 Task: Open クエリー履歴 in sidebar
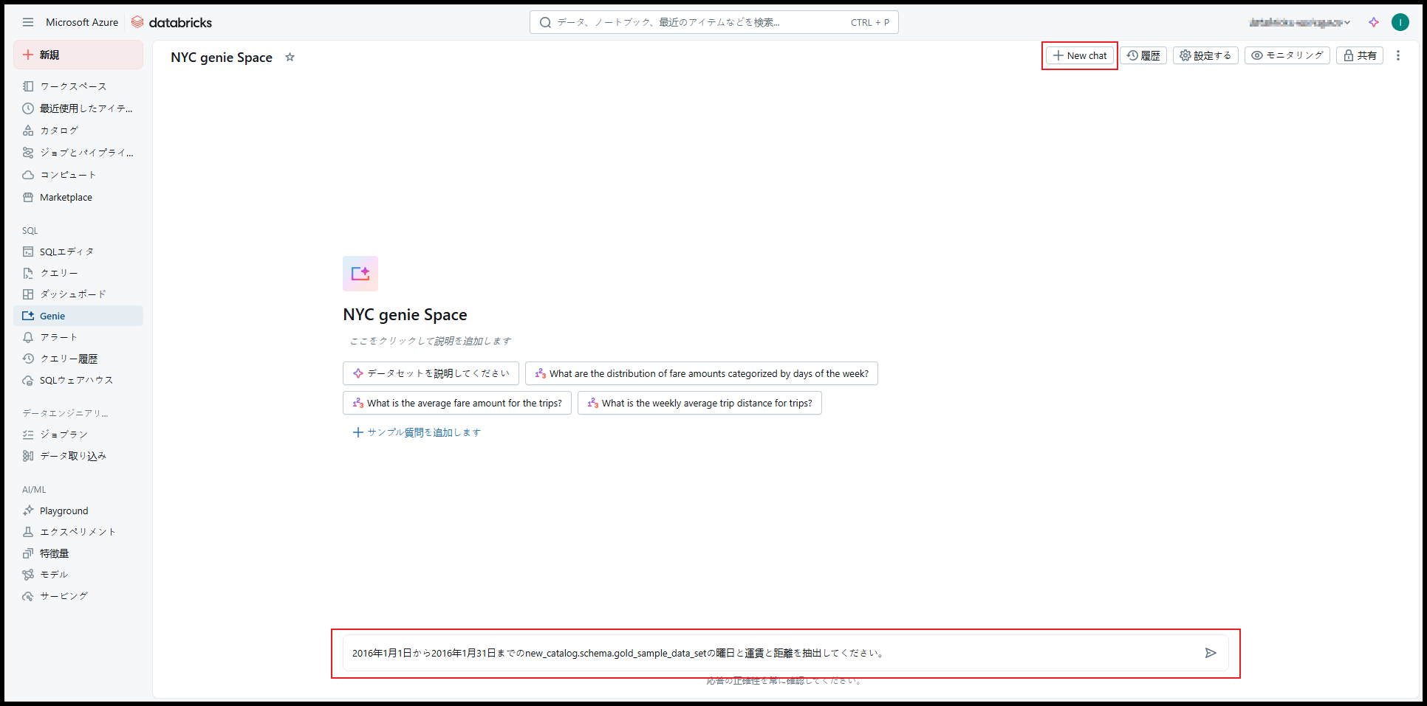click(78, 359)
